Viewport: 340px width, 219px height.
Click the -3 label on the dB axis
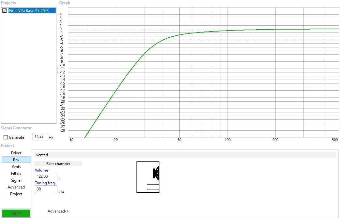point(61,40)
